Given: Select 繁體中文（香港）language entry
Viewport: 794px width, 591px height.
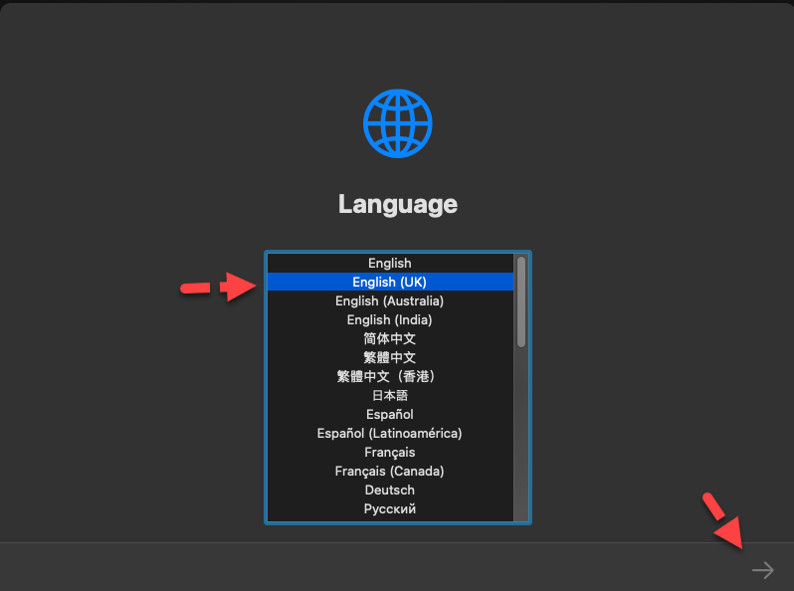Looking at the screenshot, I should click(x=389, y=377).
